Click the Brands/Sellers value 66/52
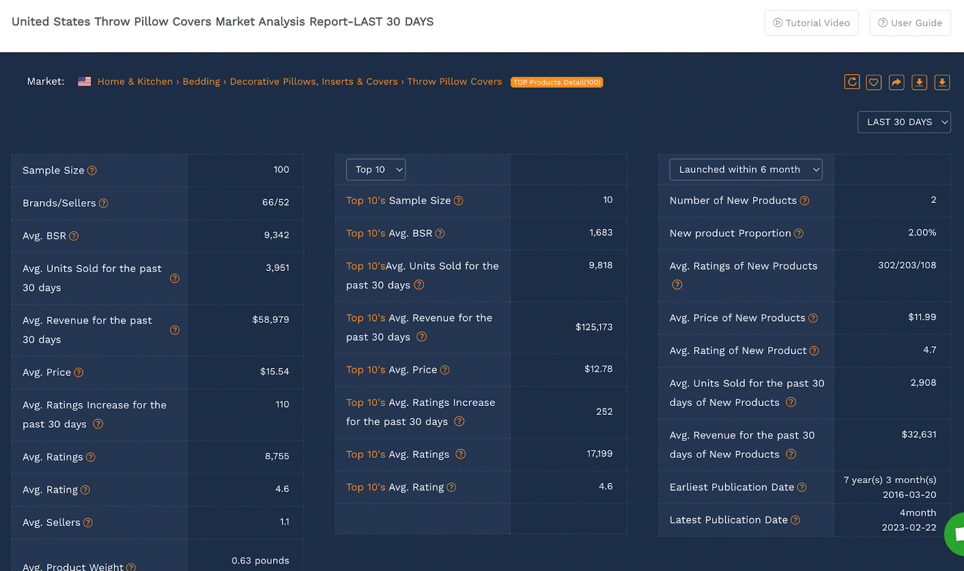The image size is (964, 571). (275, 202)
